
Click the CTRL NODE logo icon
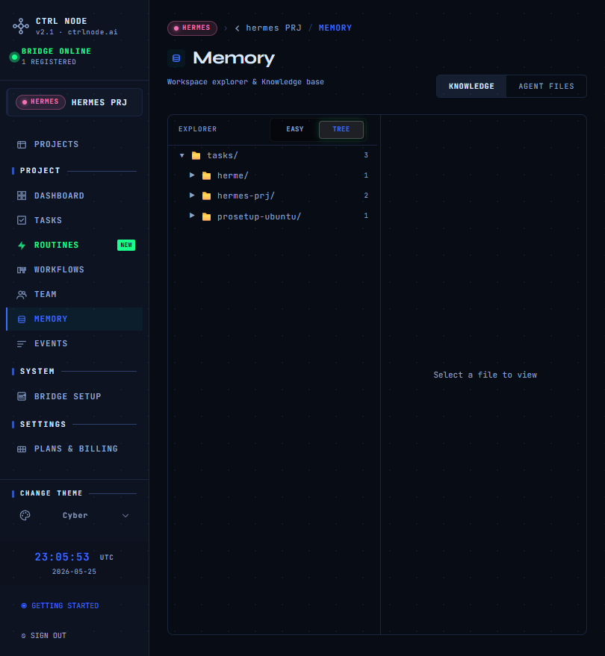click(x=20, y=26)
